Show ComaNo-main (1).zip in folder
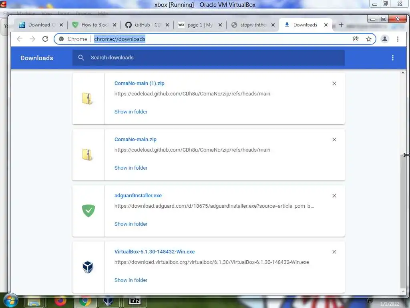 tap(131, 111)
